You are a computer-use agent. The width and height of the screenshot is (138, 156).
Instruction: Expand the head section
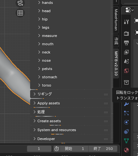tap(44, 11)
